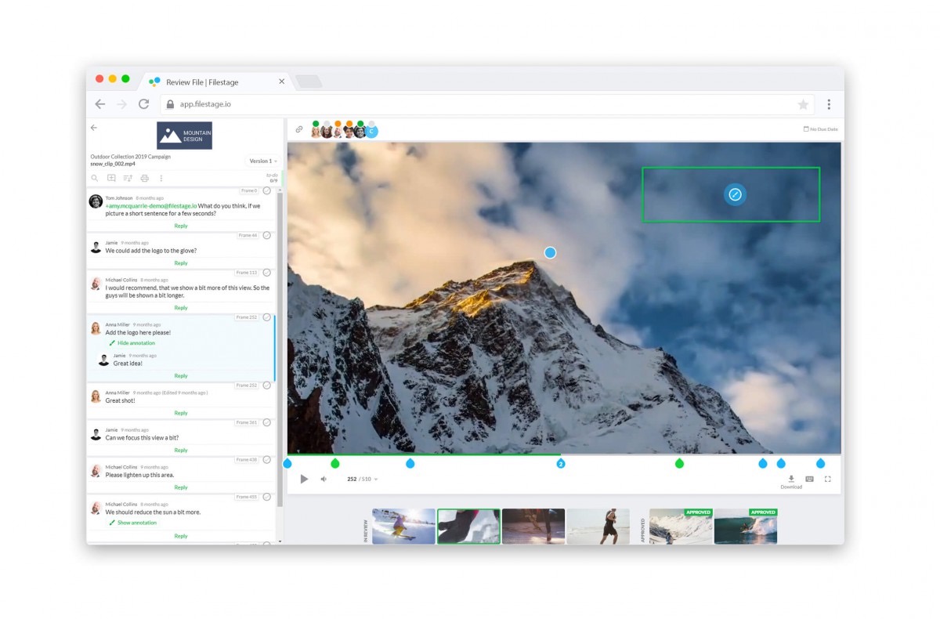Open the sort comments icon

tap(128, 178)
